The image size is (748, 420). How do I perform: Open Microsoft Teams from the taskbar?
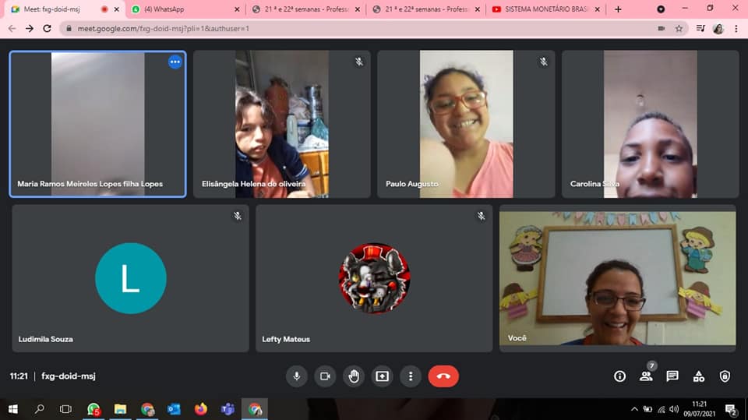[x=228, y=409]
